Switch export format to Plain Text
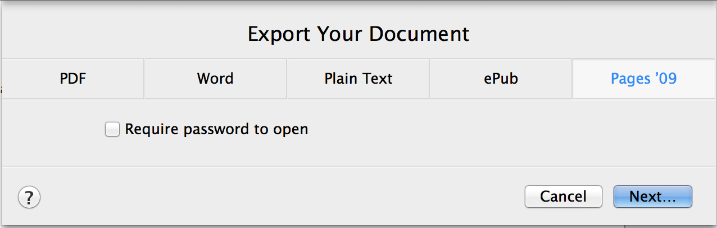 358,79
